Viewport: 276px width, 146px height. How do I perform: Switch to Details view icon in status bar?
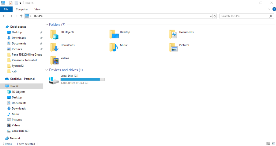click(268, 144)
